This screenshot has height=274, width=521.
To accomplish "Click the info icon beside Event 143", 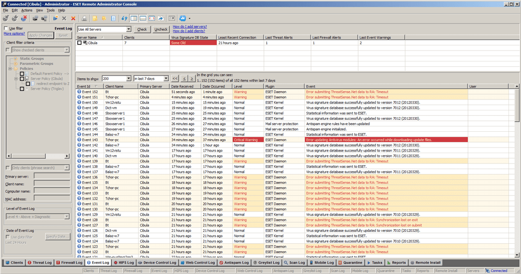I will (79, 140).
